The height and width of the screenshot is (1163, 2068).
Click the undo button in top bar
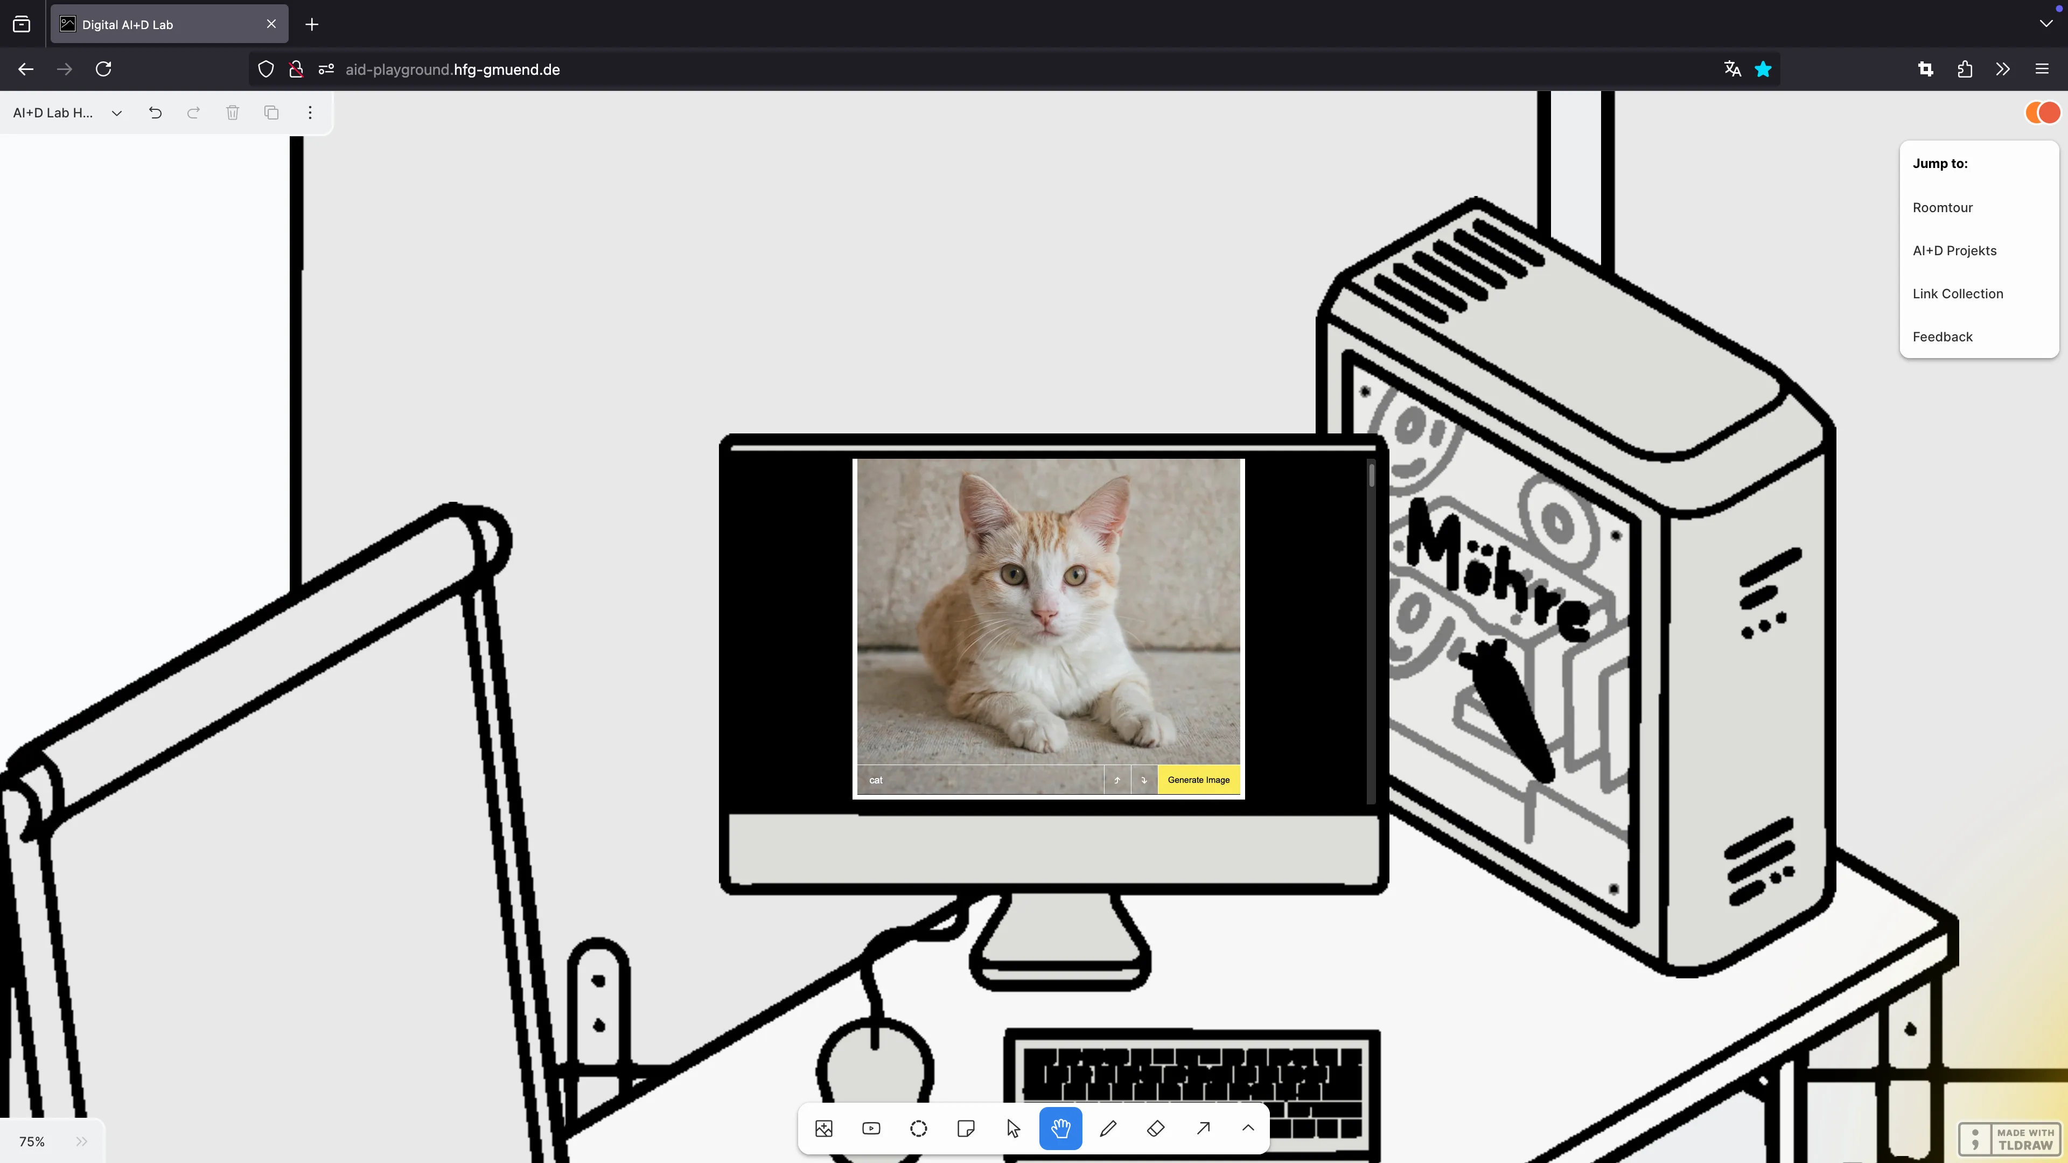(155, 112)
